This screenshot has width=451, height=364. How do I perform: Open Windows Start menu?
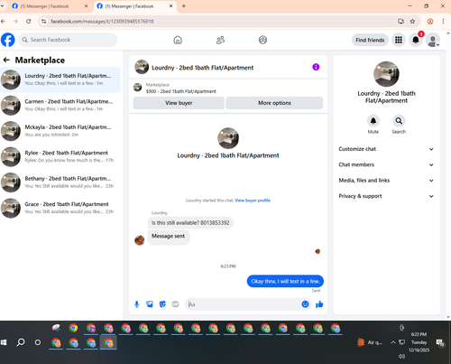click(x=4, y=342)
